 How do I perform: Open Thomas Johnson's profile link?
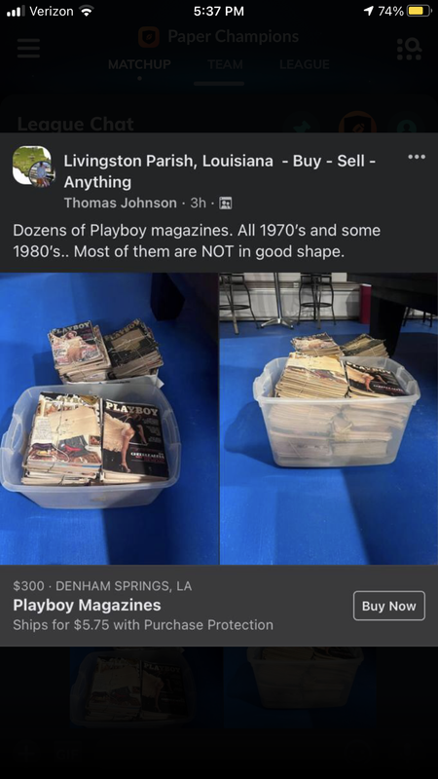click(x=120, y=203)
